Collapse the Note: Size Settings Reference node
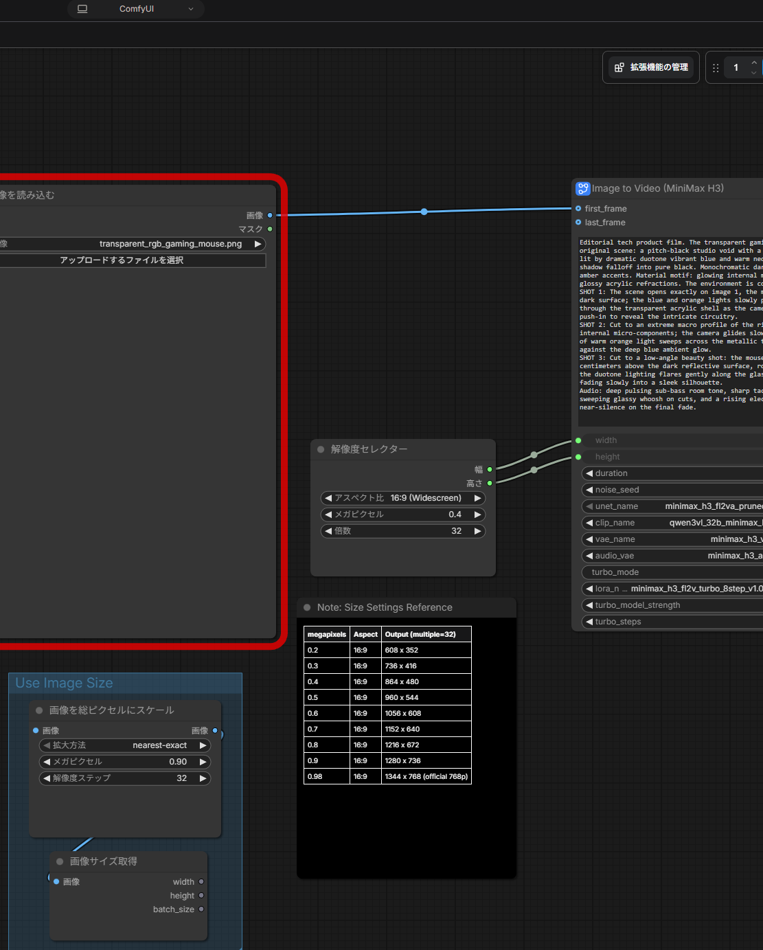 307,607
